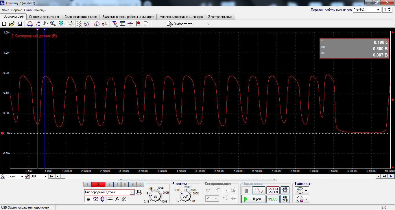Click the blue play arrow on the scrollbar row

(x=391, y=176)
